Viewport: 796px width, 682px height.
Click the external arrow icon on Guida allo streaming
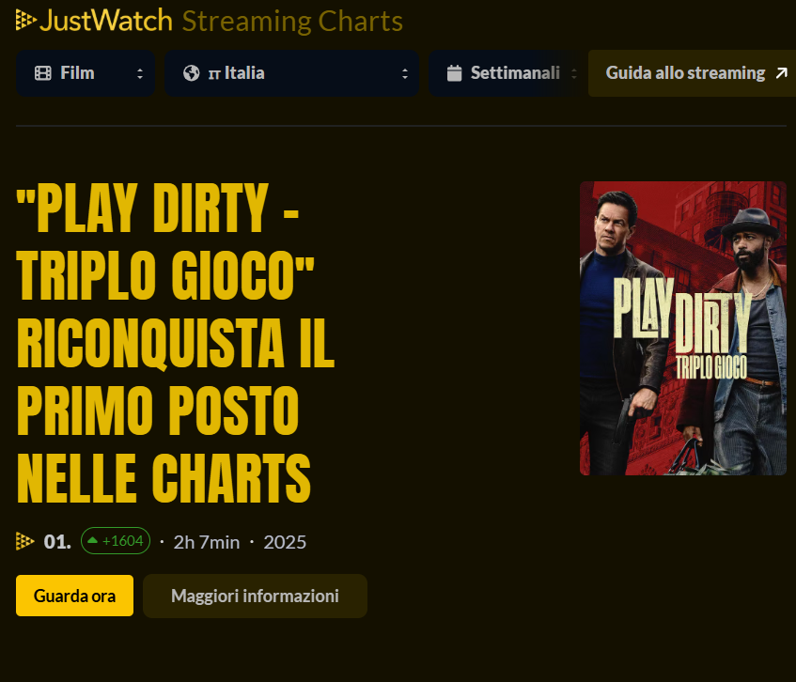point(782,73)
